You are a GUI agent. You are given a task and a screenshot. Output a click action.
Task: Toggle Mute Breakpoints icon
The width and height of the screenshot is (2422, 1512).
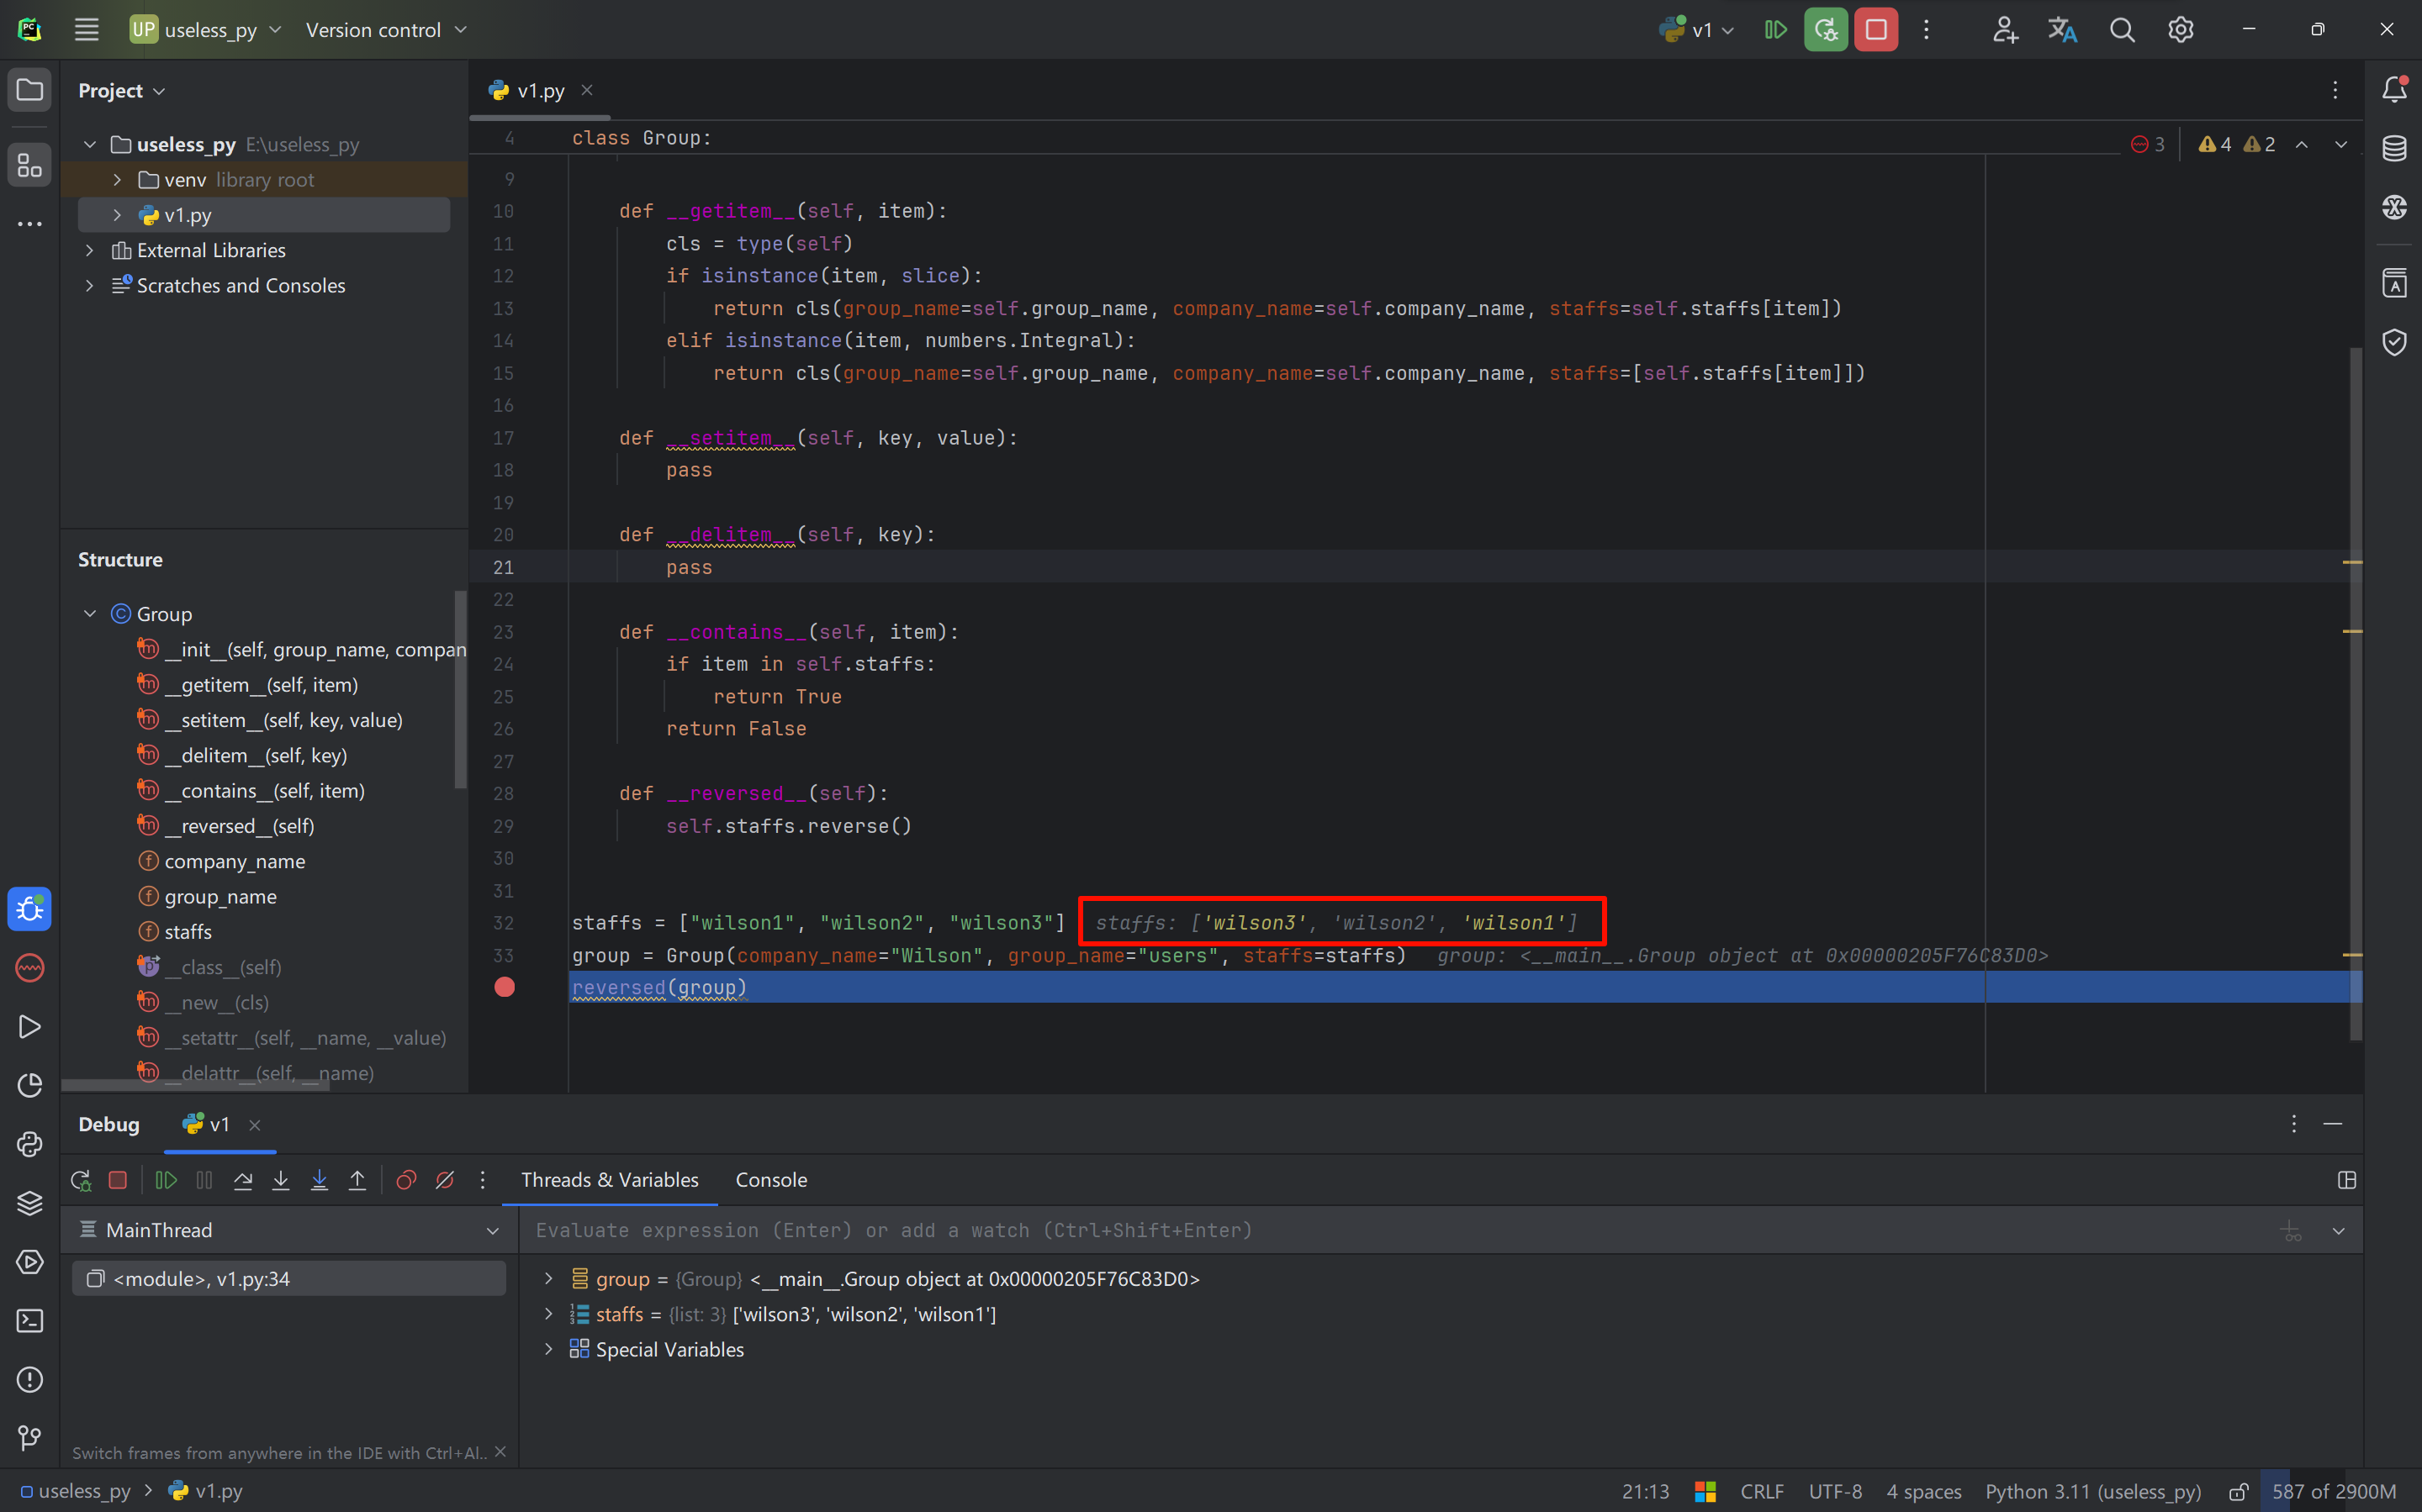point(445,1180)
